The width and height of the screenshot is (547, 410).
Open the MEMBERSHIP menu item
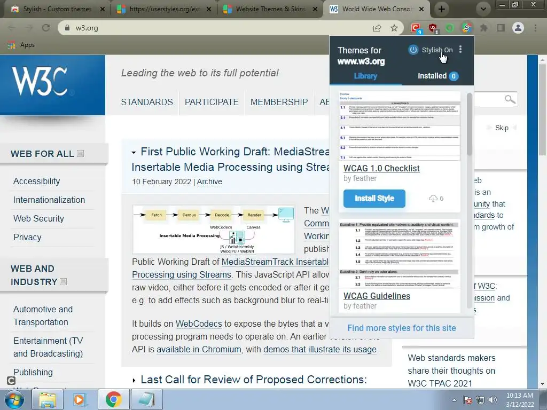click(279, 102)
